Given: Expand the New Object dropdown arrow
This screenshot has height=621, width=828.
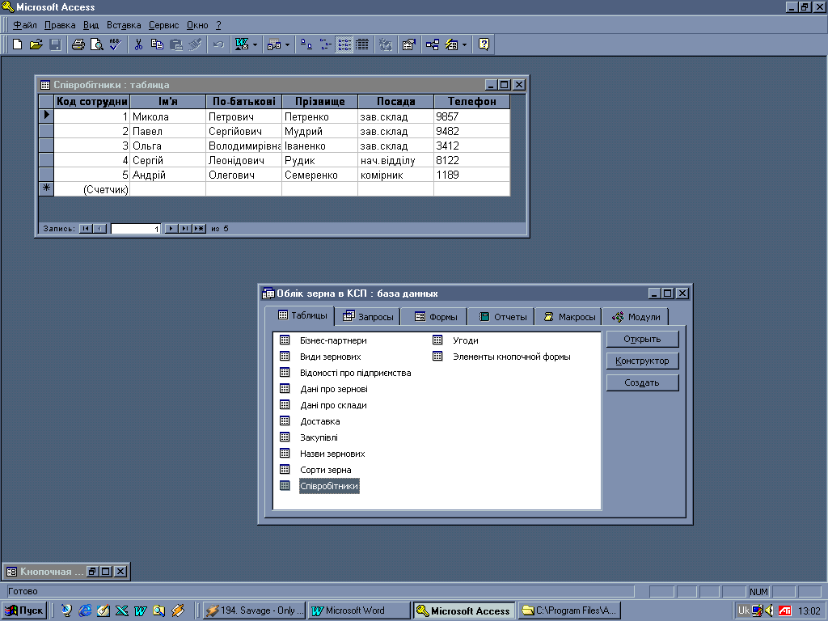Looking at the screenshot, I should (464, 44).
